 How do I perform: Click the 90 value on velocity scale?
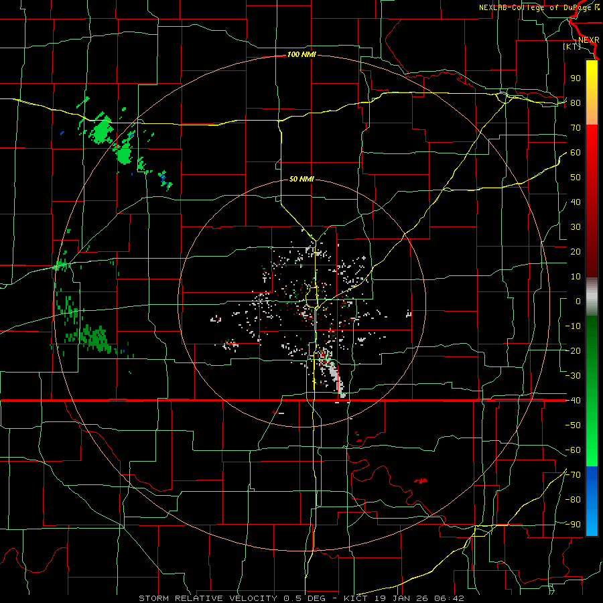point(576,78)
